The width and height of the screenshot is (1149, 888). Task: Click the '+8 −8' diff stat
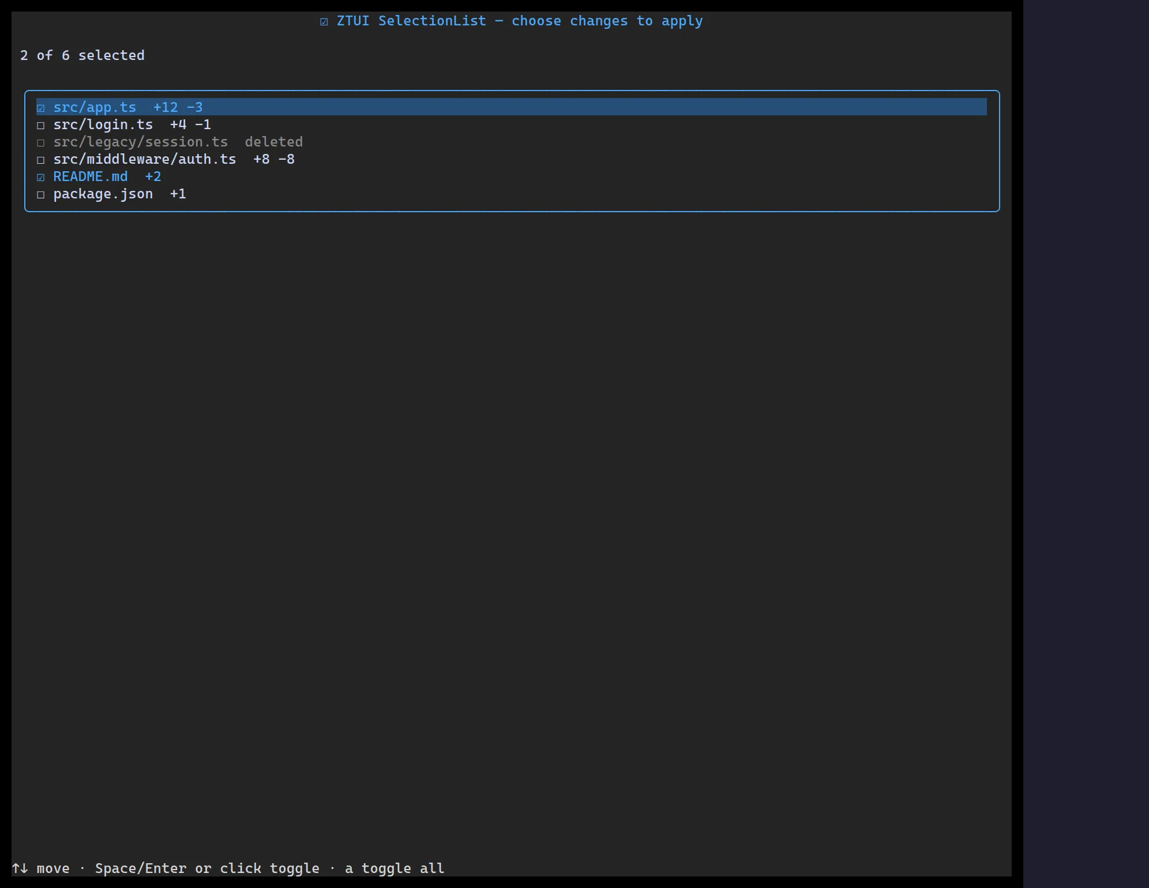[274, 159]
